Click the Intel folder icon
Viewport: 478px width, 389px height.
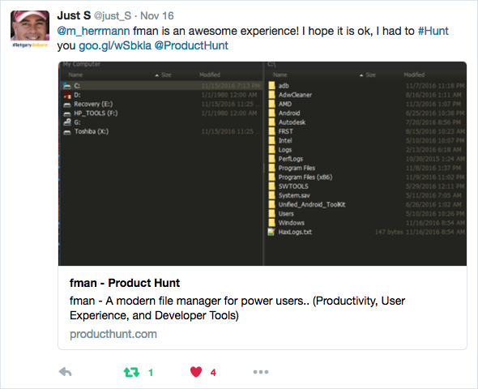coord(271,140)
